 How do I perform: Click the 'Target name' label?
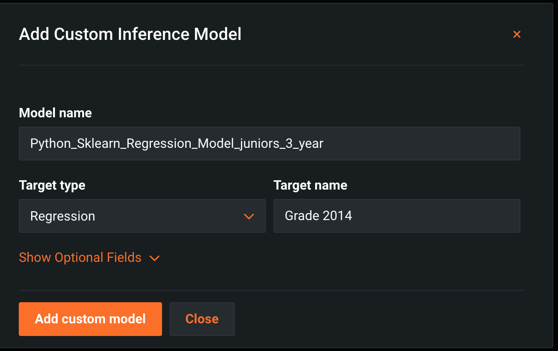310,185
